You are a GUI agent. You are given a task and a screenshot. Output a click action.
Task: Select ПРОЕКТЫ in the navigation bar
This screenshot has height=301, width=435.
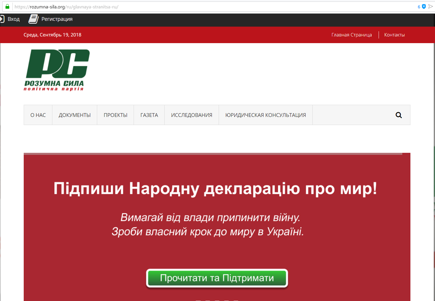pos(115,115)
